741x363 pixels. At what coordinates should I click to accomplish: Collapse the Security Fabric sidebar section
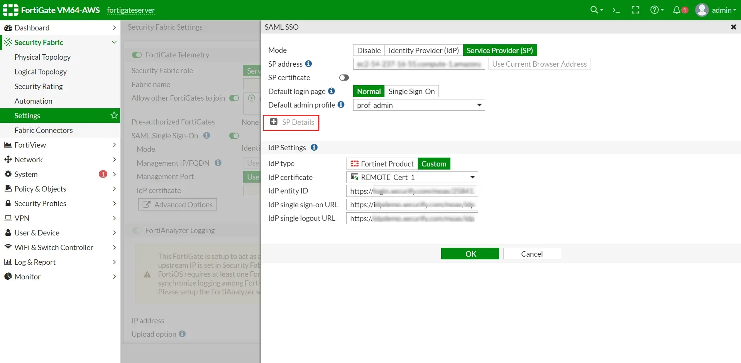114,42
